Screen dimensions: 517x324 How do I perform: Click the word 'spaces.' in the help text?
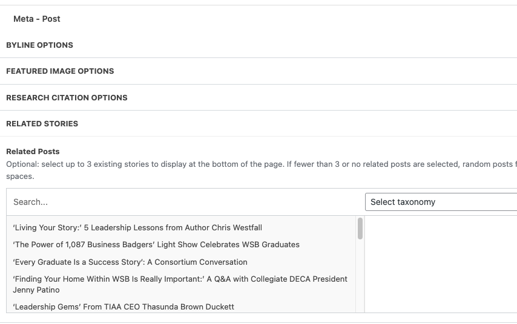point(20,177)
